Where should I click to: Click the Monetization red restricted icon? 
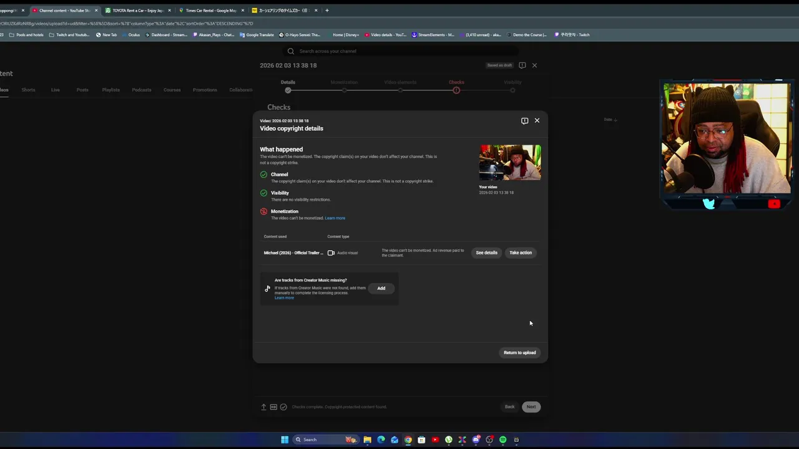(263, 211)
